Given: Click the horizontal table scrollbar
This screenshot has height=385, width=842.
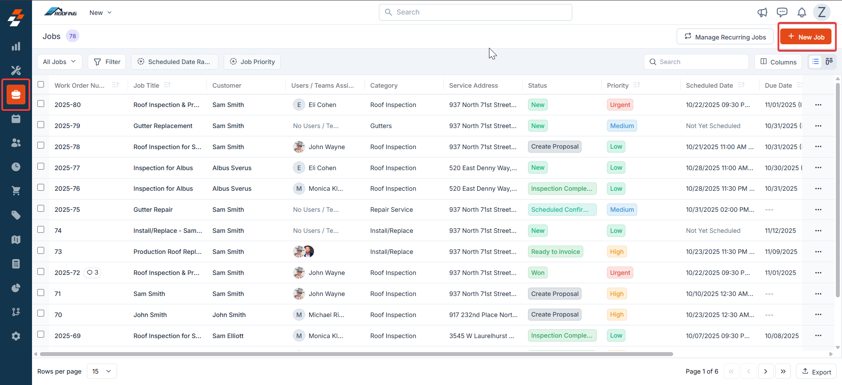Looking at the screenshot, I should click(356, 354).
